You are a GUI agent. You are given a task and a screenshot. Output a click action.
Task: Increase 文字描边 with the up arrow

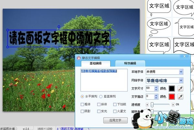click(156, 95)
